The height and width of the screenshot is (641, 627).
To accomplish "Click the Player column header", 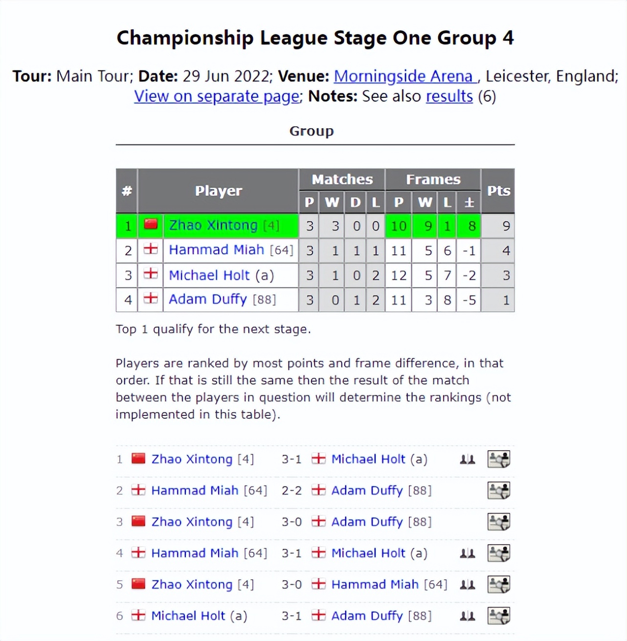I will coord(218,191).
